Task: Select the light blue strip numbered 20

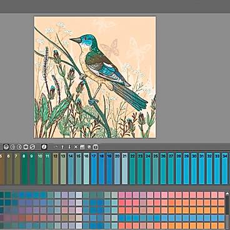Action: tap(117, 168)
